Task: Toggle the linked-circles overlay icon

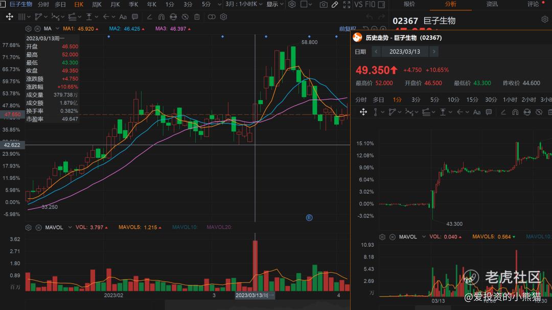Action: 212,16
